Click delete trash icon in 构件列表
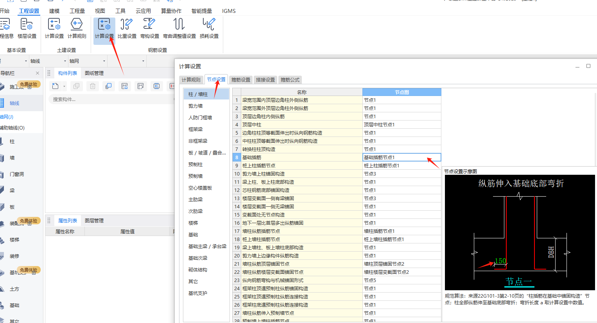This screenshot has width=597, height=323. click(93, 86)
